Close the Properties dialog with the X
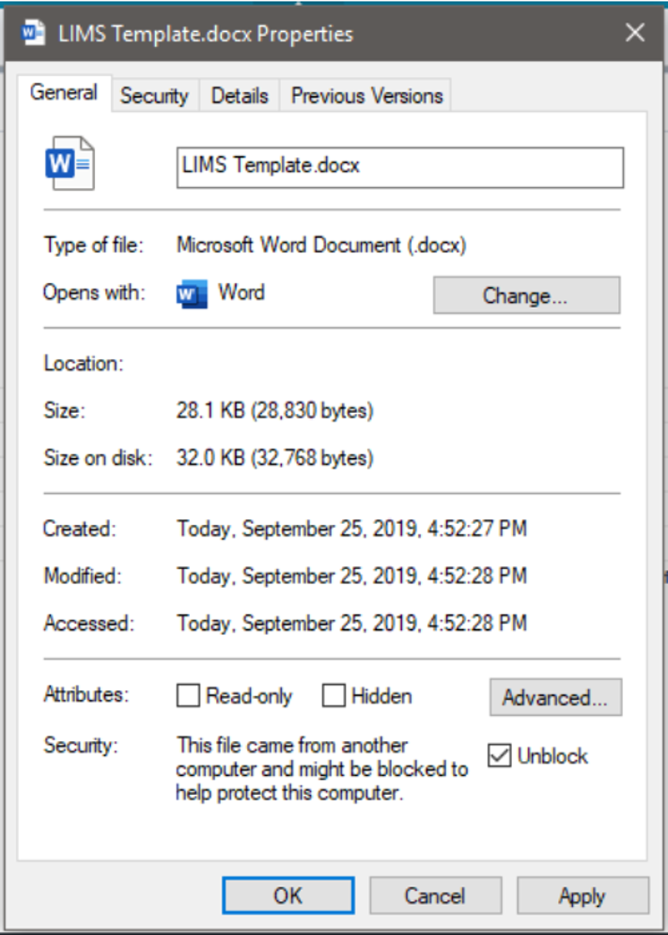The height and width of the screenshot is (935, 668). (x=635, y=32)
